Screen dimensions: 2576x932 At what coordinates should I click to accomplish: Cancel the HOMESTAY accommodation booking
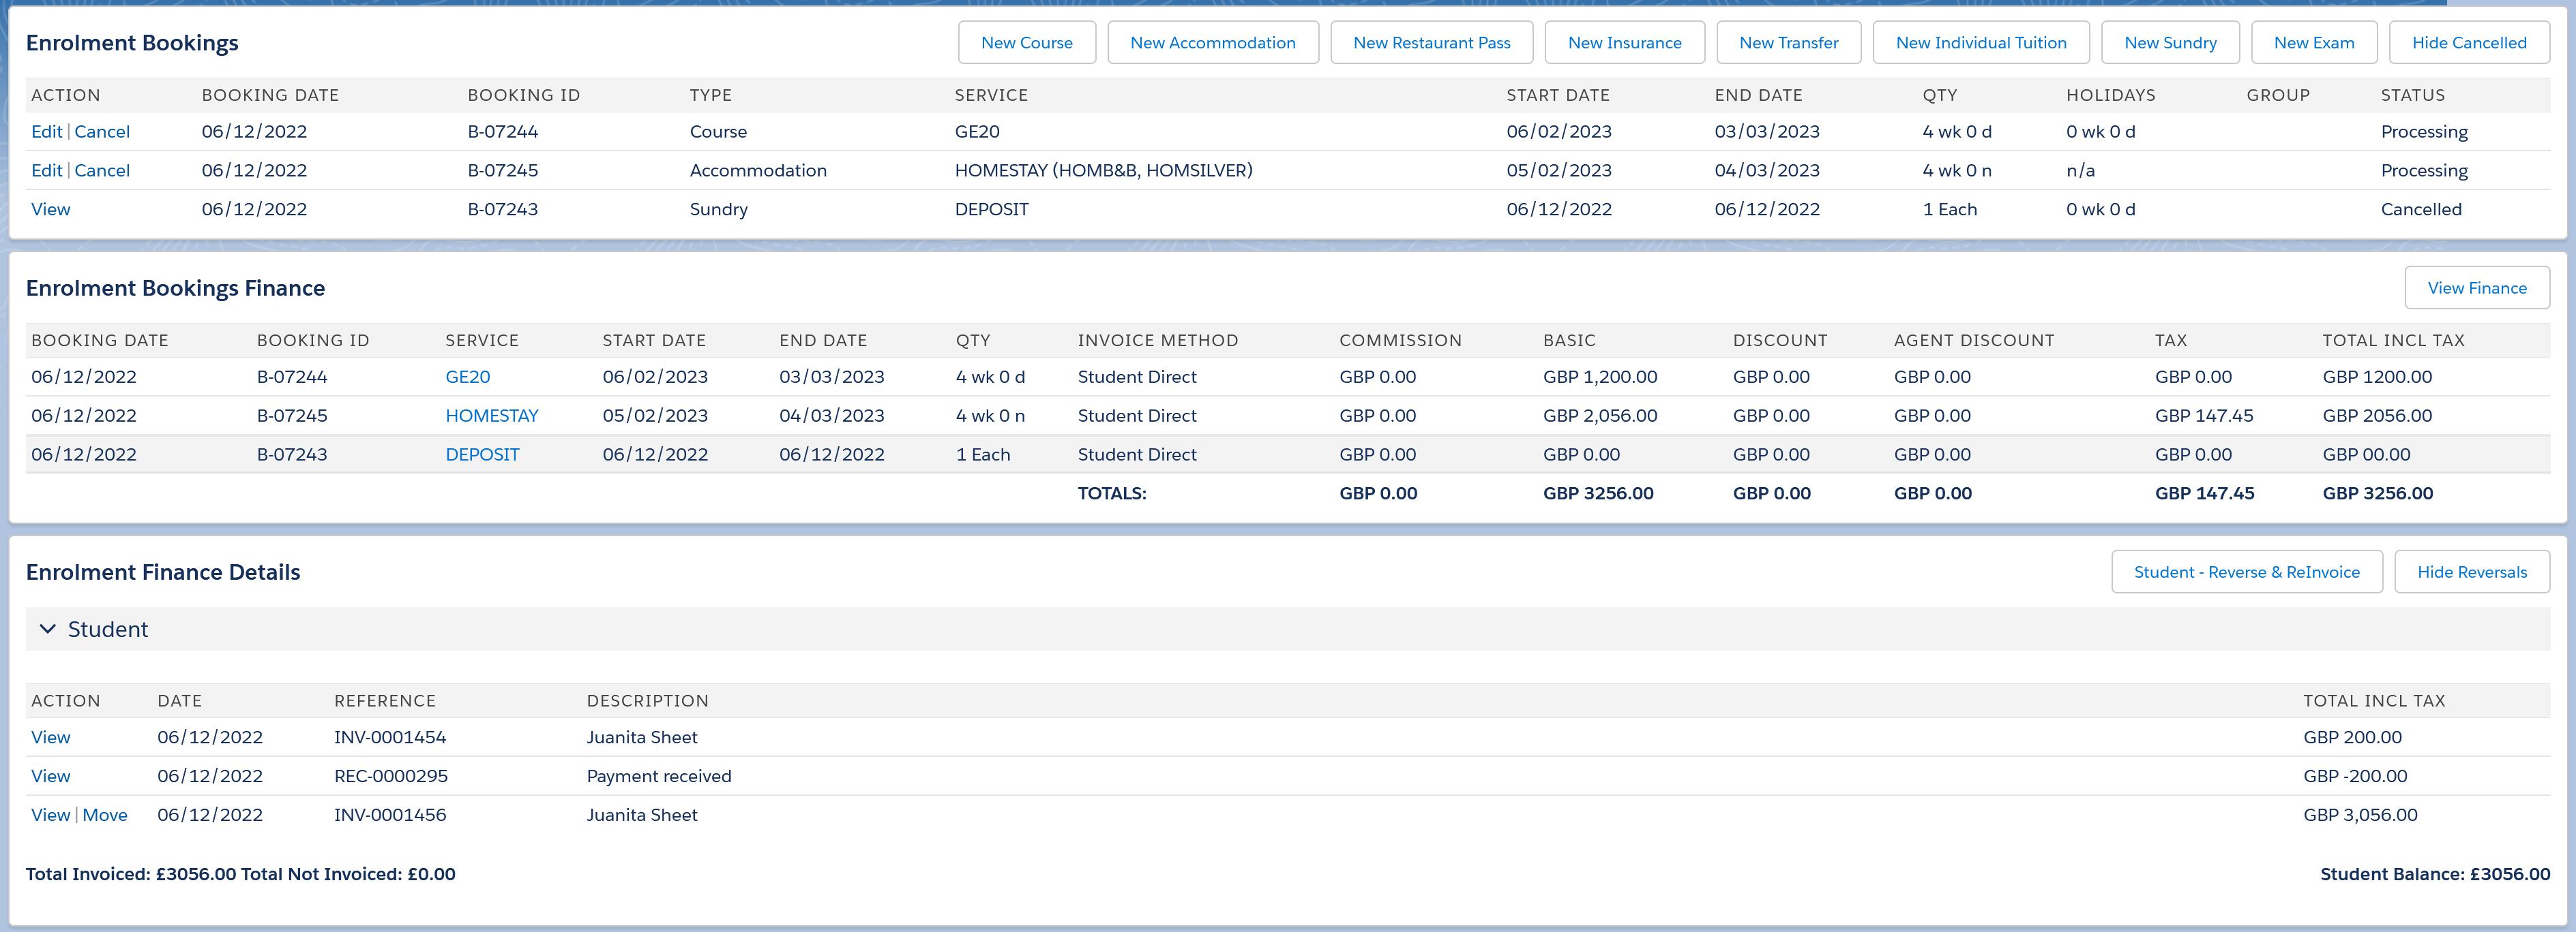click(102, 171)
